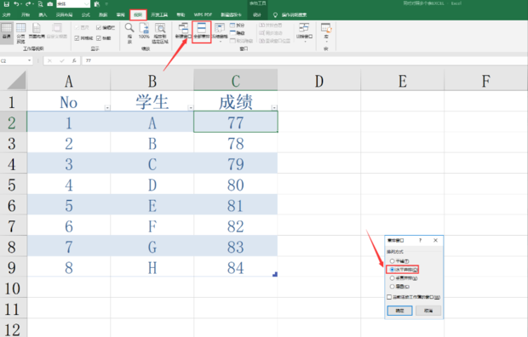This screenshot has width=528, height=337.
Task: Click Zoom to Selection icon
Action: (160, 32)
